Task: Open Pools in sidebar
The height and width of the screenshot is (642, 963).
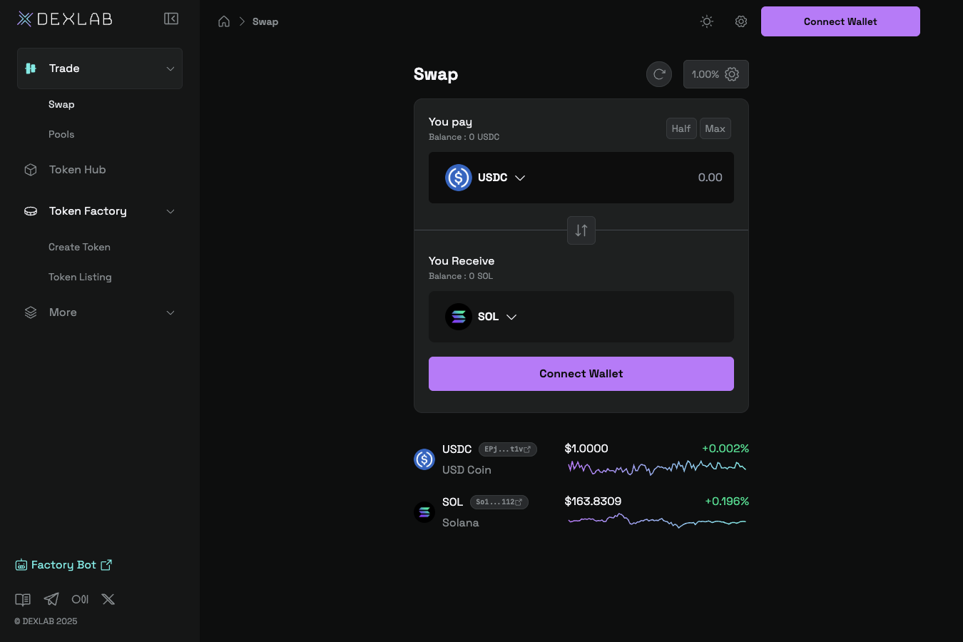Action: [61, 134]
